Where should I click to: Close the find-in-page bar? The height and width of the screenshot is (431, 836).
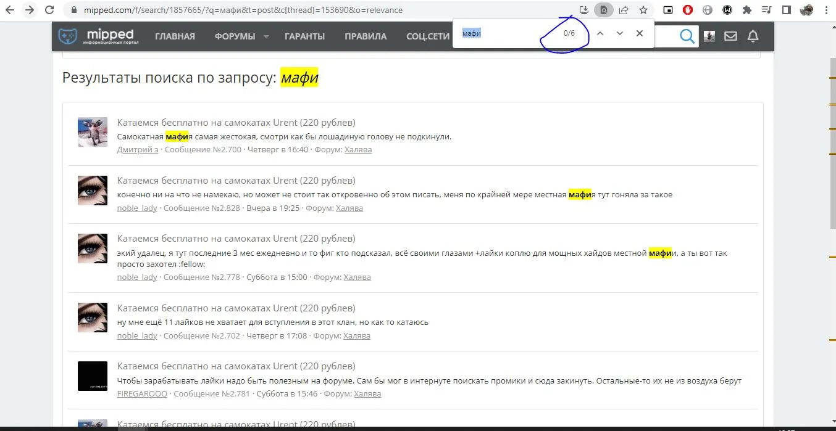click(x=640, y=33)
